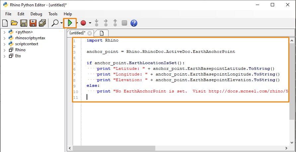
Task: Click the red breakpoint circle icon
Action: coord(83,23)
